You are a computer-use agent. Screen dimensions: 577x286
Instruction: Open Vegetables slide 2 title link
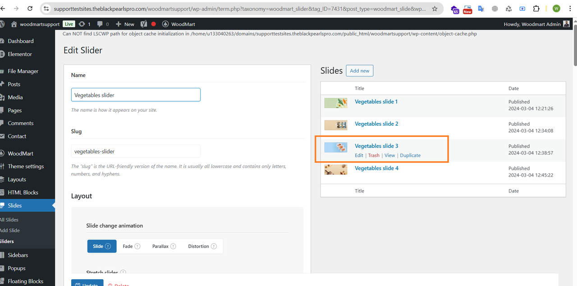376,124
